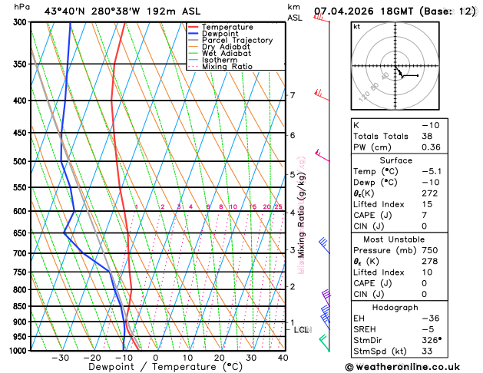The image size is (483, 373).
Task: Click the surface Dewp (°C) row
Action: tap(399, 182)
